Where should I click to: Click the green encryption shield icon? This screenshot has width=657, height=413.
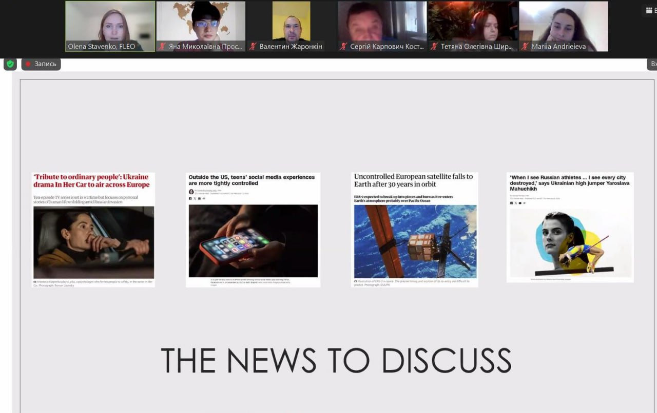(x=10, y=64)
